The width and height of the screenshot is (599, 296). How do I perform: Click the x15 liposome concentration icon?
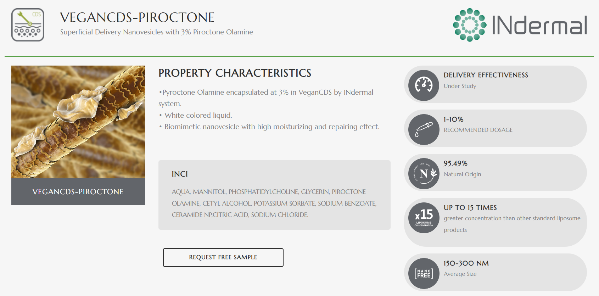(424, 218)
